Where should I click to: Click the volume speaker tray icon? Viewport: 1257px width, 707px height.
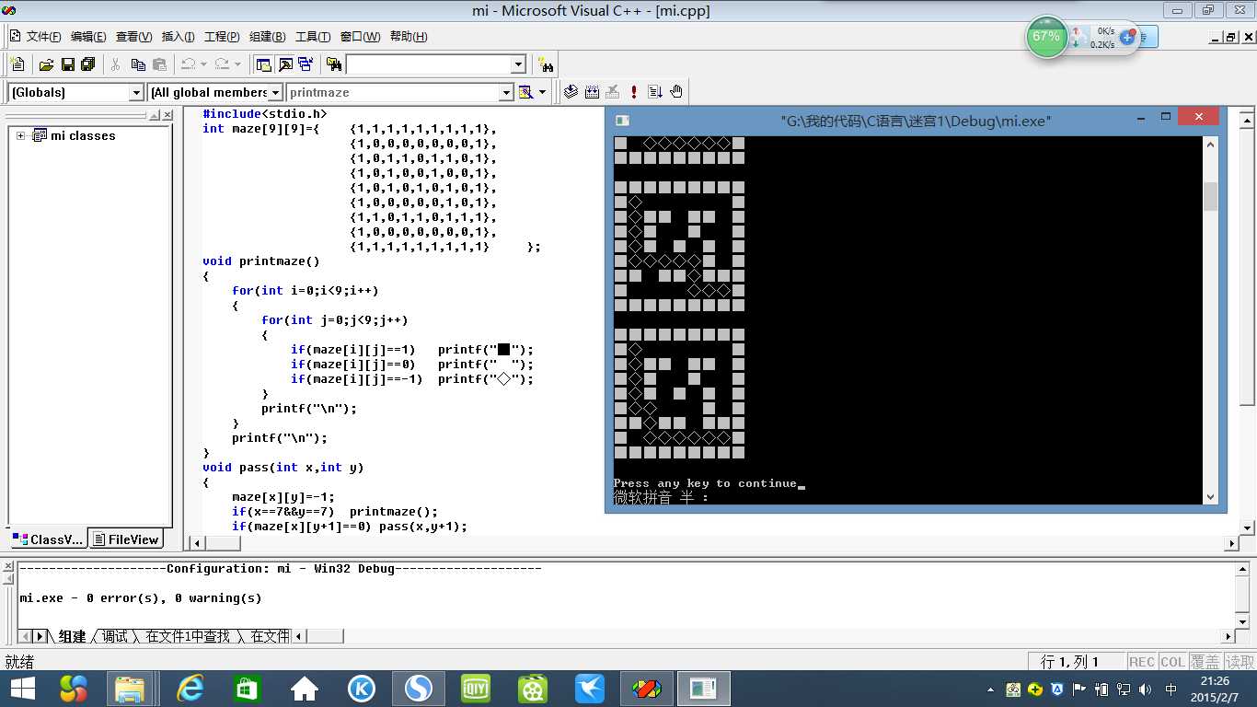(1146, 689)
